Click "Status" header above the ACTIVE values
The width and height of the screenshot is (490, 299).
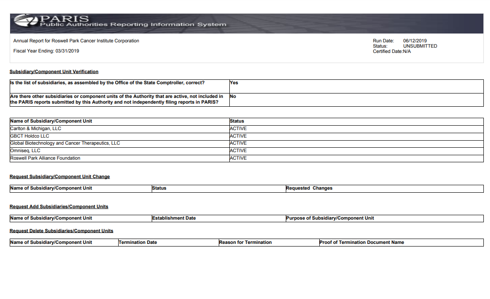237,121
